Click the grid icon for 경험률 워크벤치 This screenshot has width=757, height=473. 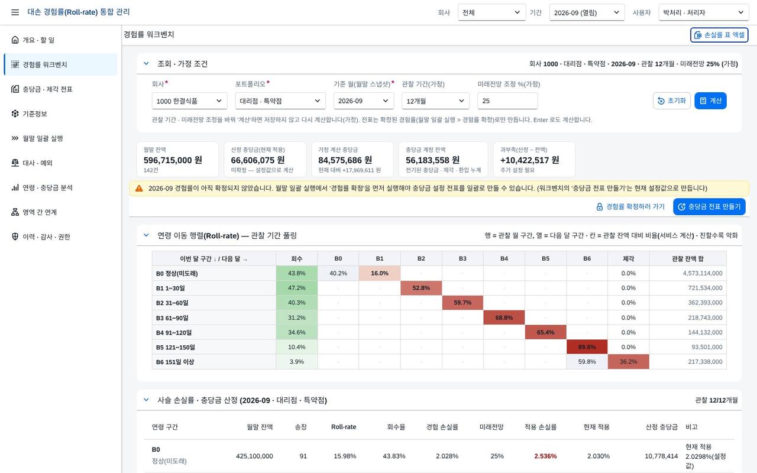pyautogui.click(x=15, y=64)
